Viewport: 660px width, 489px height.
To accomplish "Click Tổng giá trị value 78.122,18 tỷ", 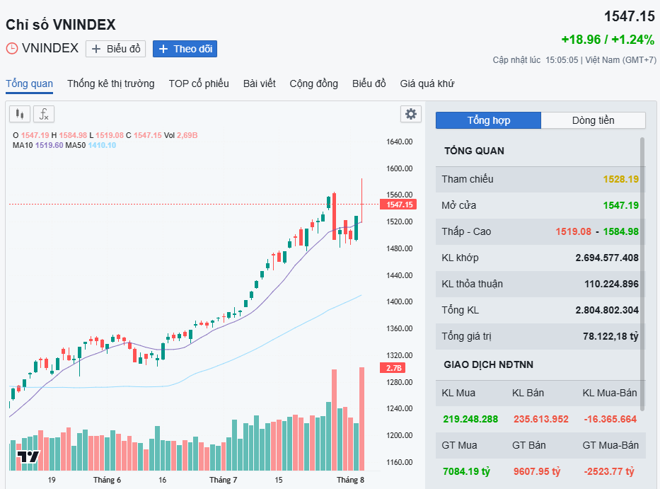I will (x=610, y=336).
